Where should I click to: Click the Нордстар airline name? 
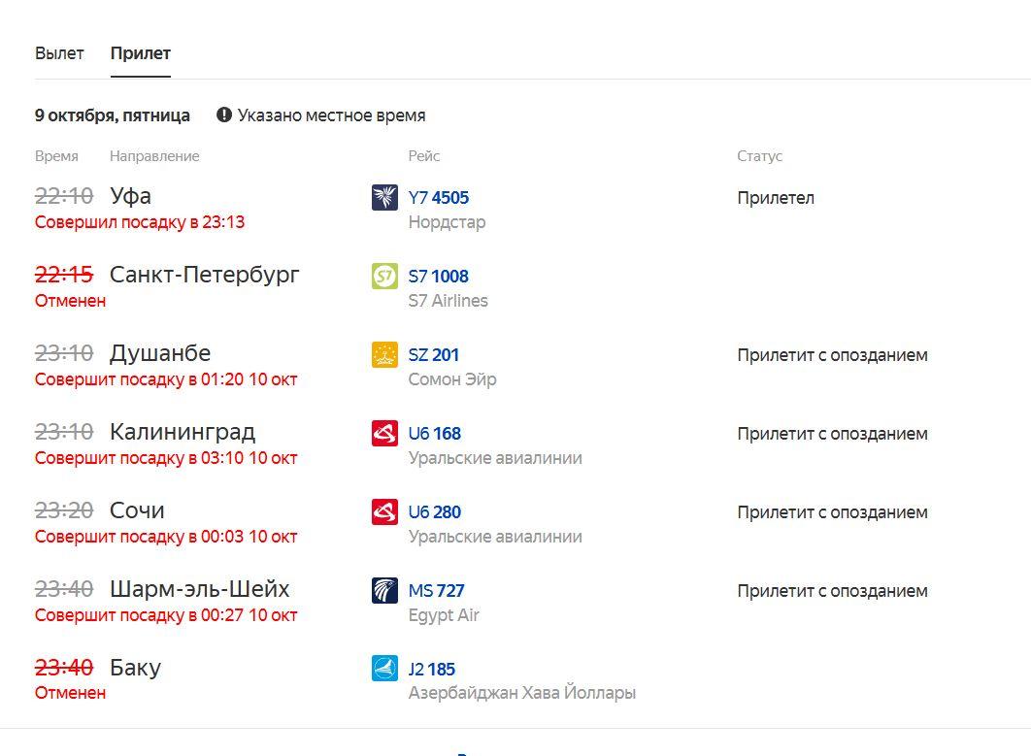(x=448, y=222)
